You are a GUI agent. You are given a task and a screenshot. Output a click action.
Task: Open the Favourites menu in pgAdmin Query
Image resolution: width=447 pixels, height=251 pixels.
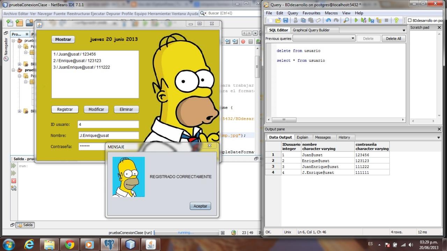[x=312, y=13]
